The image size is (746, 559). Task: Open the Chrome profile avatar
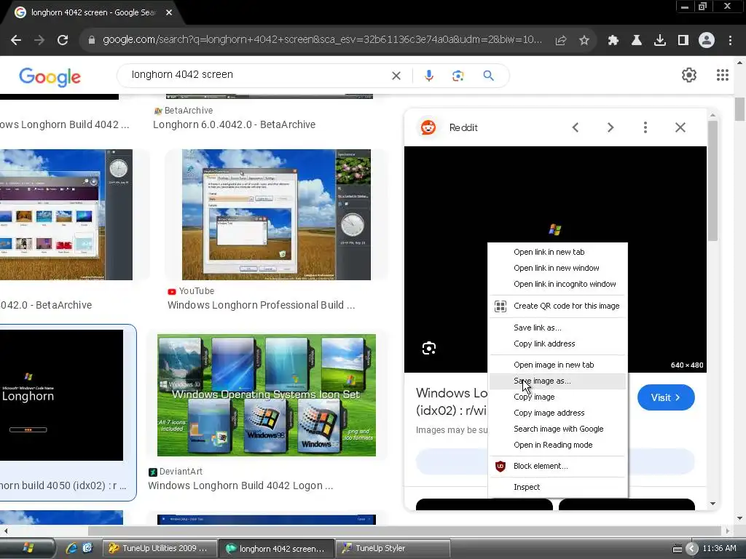point(707,41)
